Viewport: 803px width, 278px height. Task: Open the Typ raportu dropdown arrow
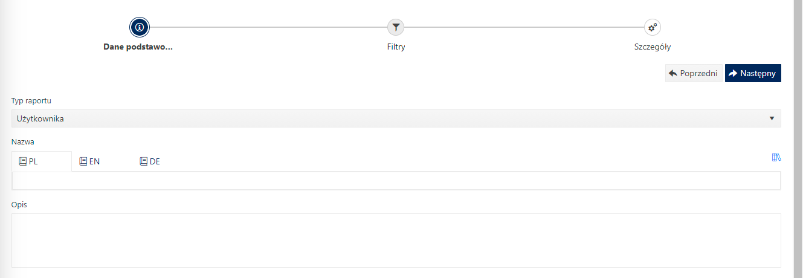[772, 118]
